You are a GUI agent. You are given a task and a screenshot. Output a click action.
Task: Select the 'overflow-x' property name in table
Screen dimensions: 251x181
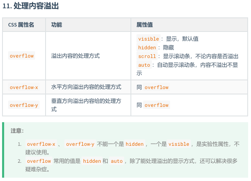point(24,87)
